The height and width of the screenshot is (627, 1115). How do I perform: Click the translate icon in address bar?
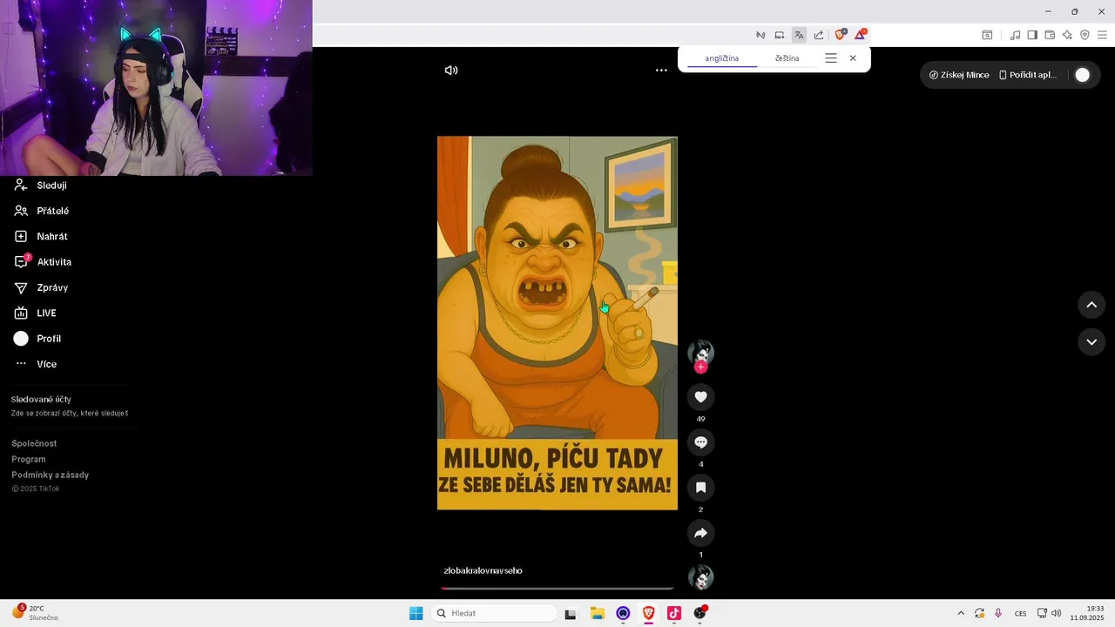click(799, 35)
